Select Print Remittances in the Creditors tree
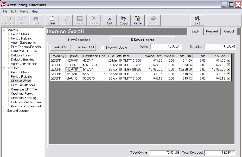The height and width of the screenshot is (157, 242). tap(24, 85)
